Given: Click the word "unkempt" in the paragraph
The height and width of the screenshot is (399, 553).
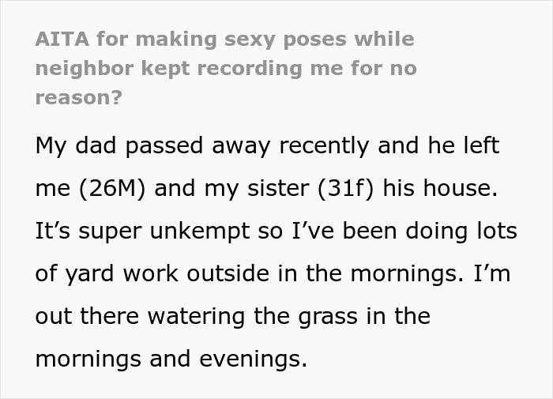Looking at the screenshot, I should click(200, 231).
